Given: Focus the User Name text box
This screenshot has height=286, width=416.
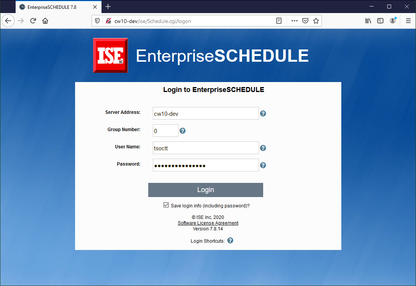Looking at the screenshot, I should (x=206, y=148).
